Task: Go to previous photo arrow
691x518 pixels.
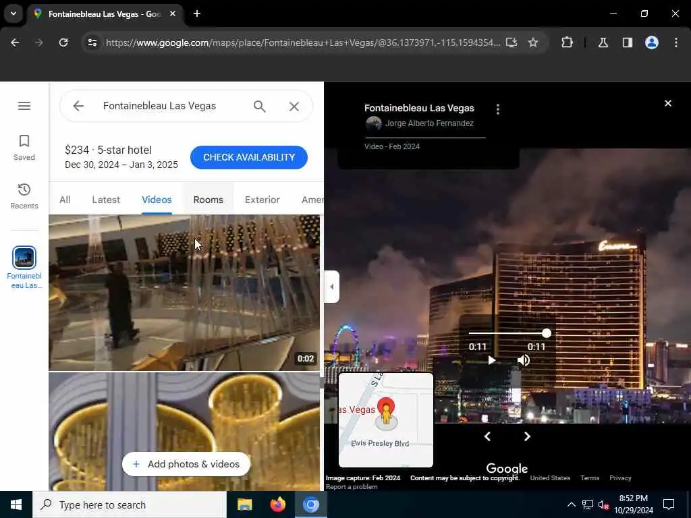Action: 487,436
